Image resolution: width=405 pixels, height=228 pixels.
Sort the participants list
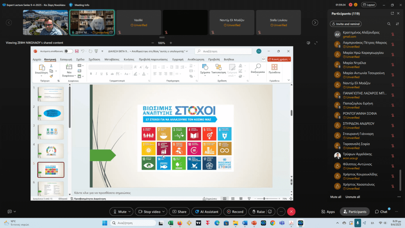pyautogui.click(x=397, y=24)
